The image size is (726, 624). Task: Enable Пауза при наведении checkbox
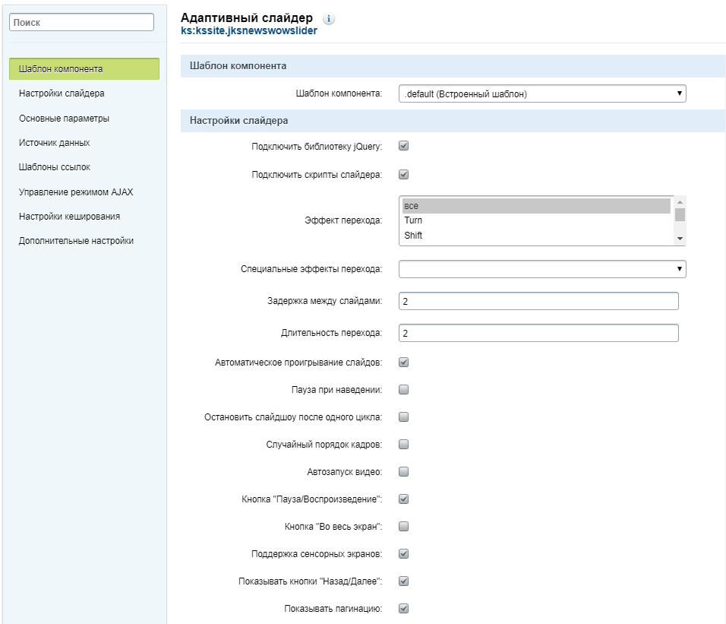click(x=404, y=390)
